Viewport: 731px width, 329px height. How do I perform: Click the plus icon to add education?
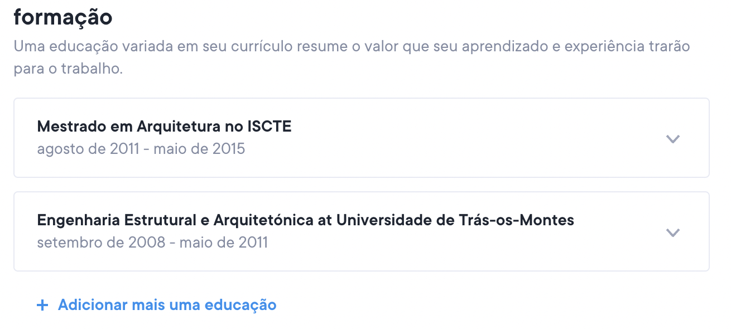[x=42, y=305]
